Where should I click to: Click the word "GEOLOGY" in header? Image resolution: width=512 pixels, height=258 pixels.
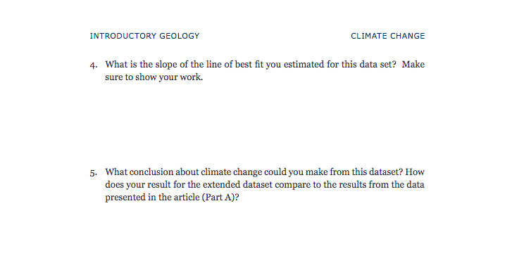click(180, 36)
